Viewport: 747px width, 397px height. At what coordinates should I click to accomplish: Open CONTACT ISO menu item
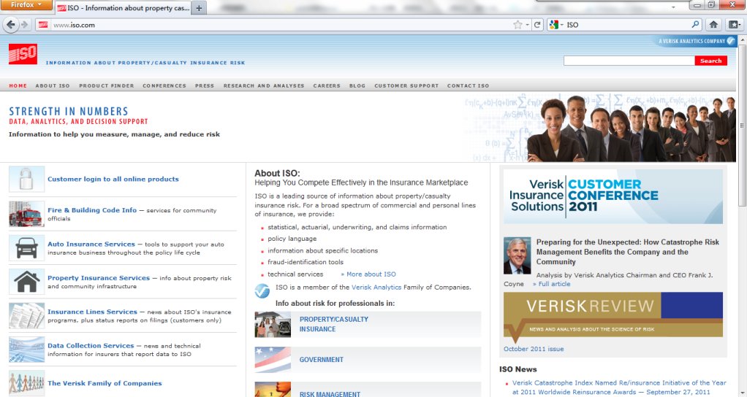tap(468, 85)
